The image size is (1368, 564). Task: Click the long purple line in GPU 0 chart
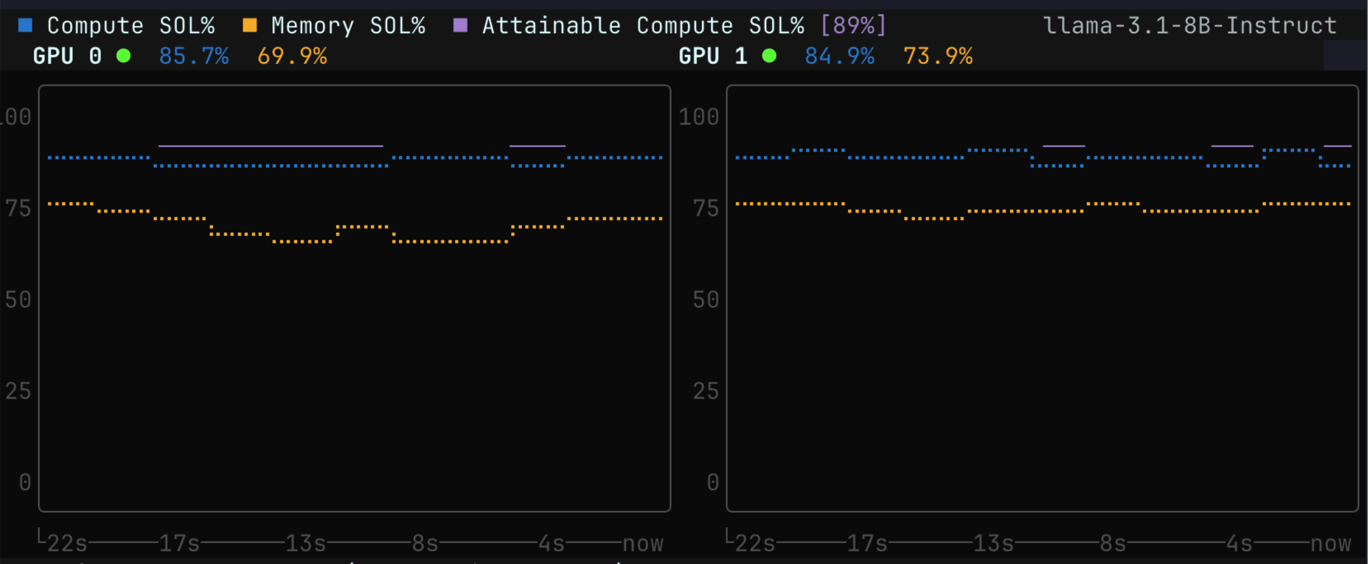tap(270, 145)
